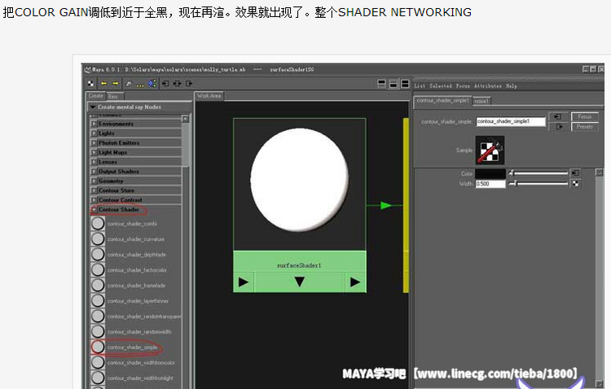Switch to the Bins tab
The width and height of the screenshot is (611, 389).
point(114,97)
